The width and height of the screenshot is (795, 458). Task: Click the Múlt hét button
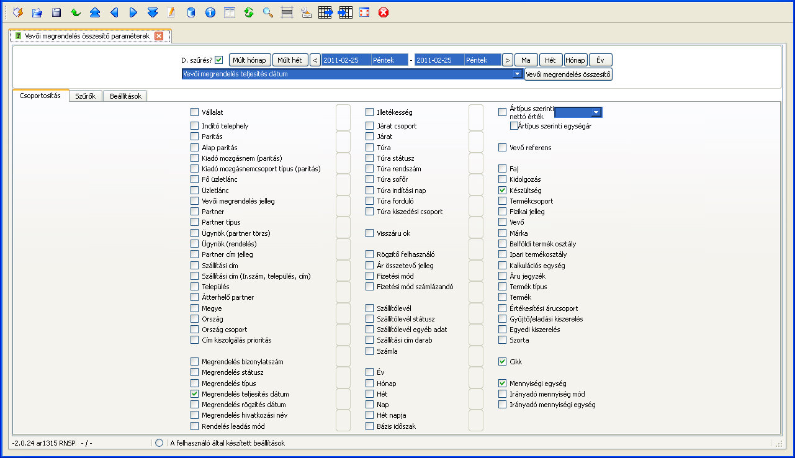290,60
